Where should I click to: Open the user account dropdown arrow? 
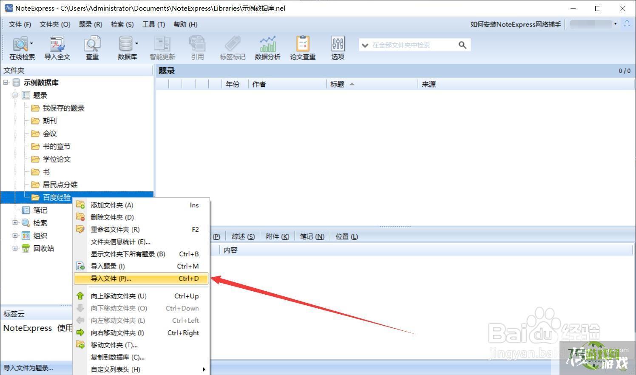point(615,24)
